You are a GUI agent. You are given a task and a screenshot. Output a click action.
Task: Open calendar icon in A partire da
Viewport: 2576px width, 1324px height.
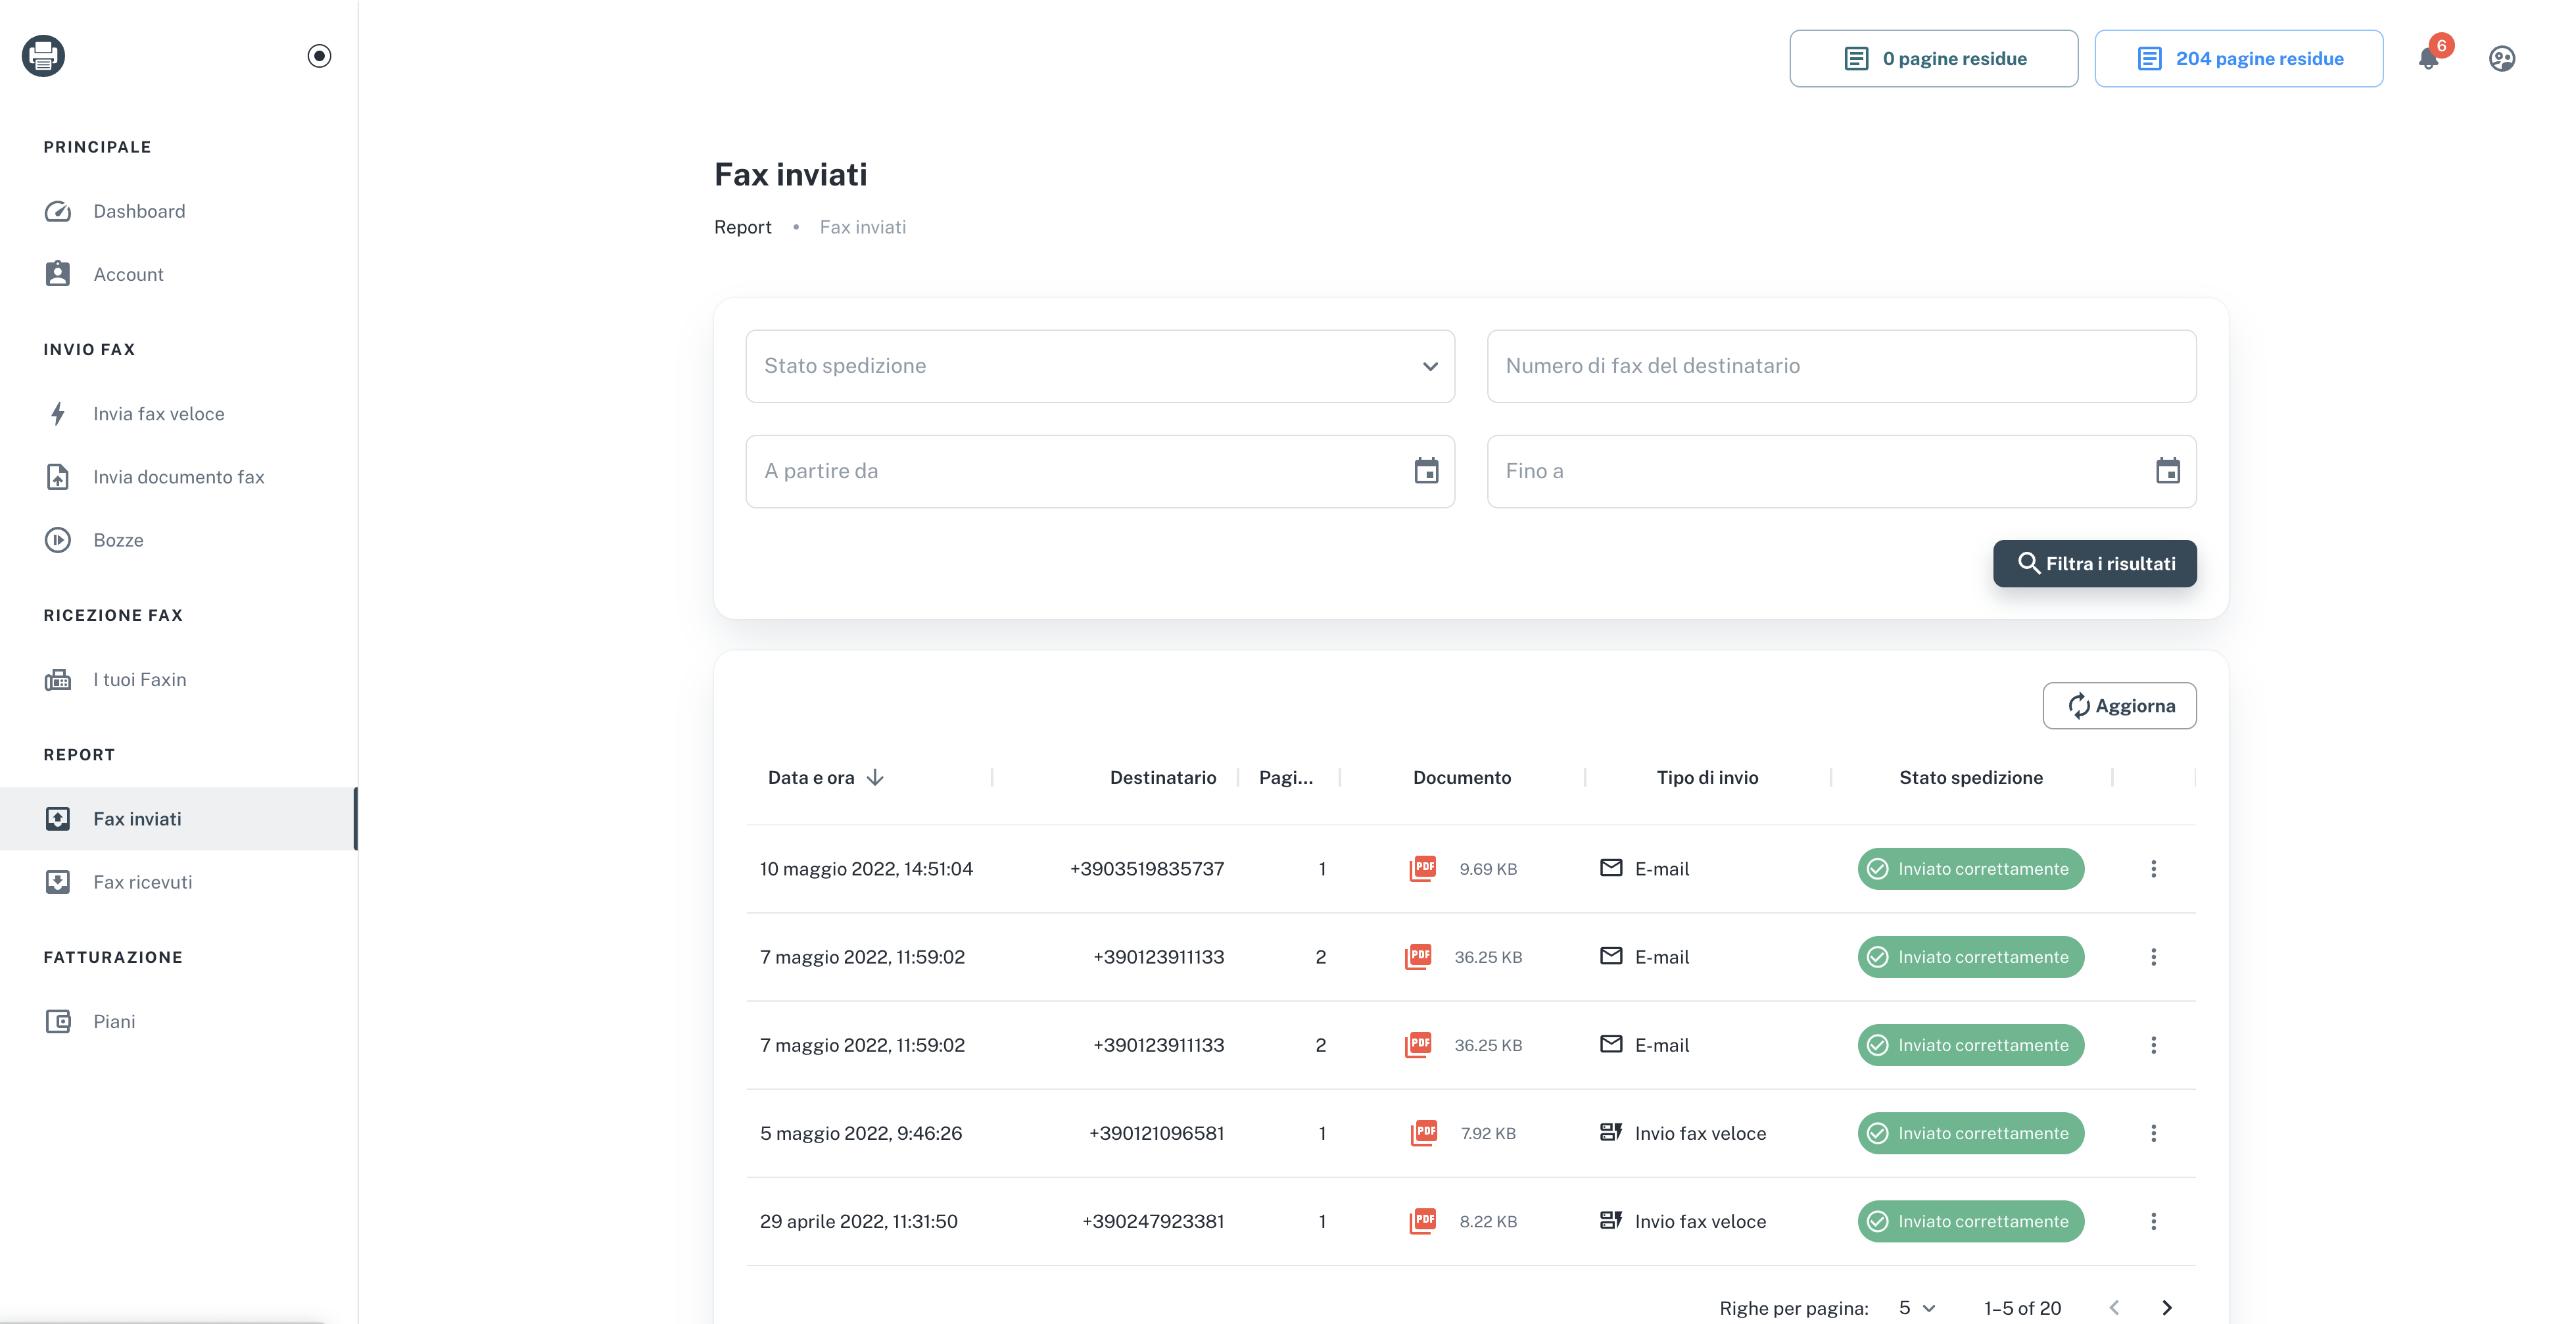[1426, 471]
